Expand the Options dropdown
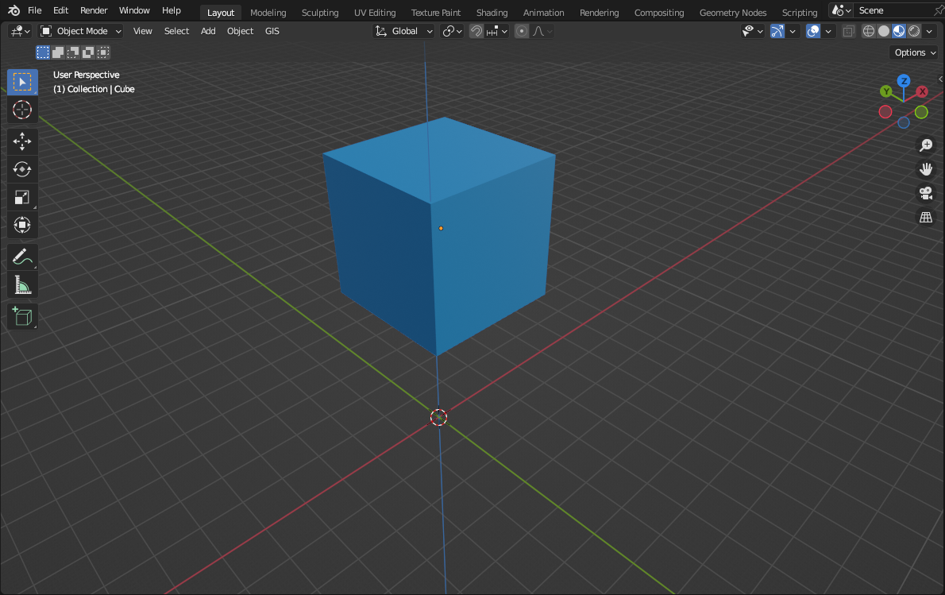The width and height of the screenshot is (945, 595). 912,52
